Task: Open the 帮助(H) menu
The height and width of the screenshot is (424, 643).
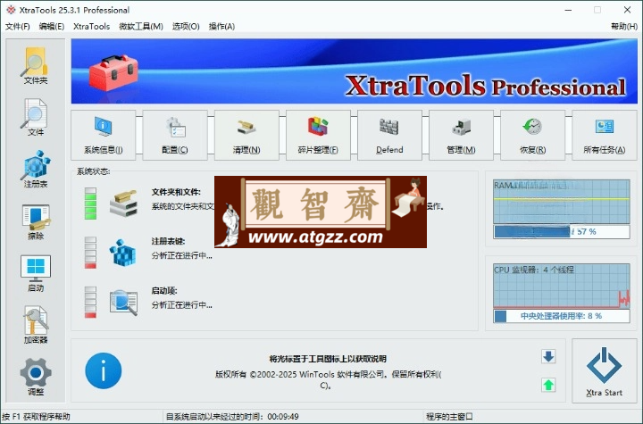Action: pyautogui.click(x=624, y=26)
